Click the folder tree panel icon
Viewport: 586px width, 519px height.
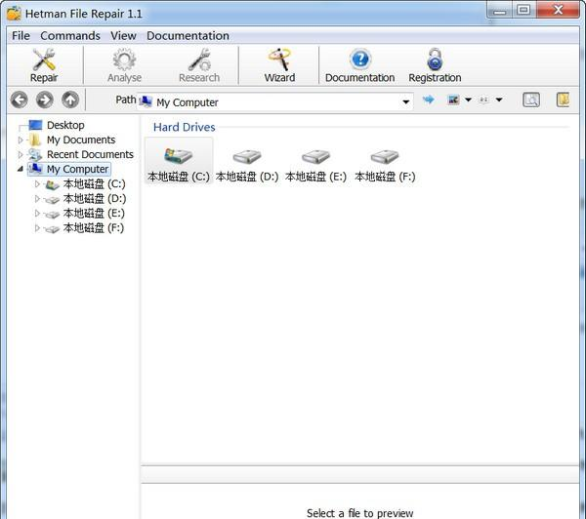pyautogui.click(x=563, y=100)
